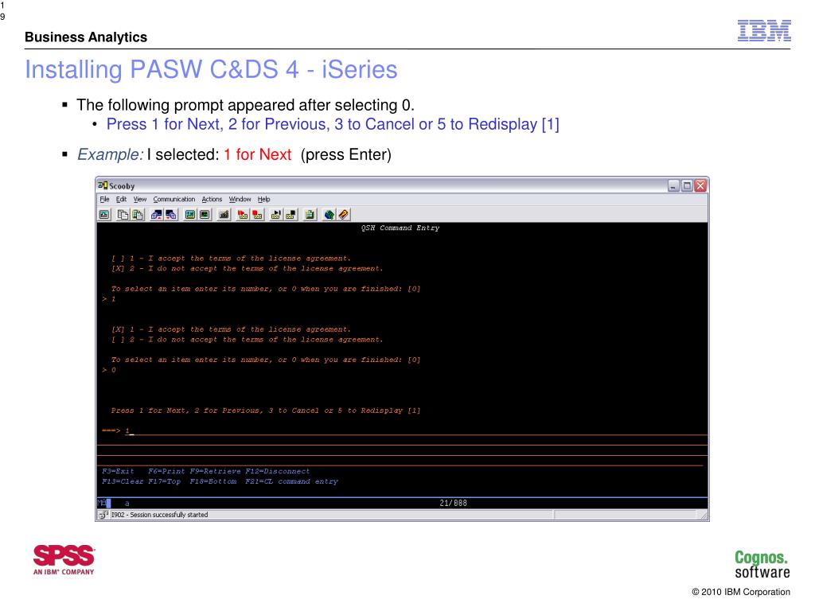Image resolution: width=815 pixels, height=611 pixels.
Task: Click the Send File toolbar icon
Action: 157,215
